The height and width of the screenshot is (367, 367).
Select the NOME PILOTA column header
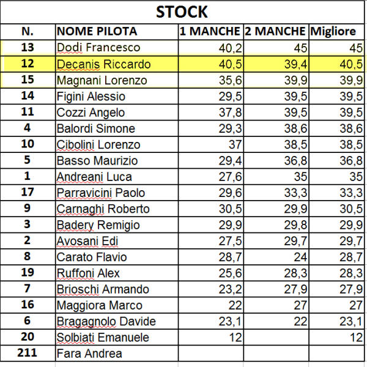pos(116,32)
